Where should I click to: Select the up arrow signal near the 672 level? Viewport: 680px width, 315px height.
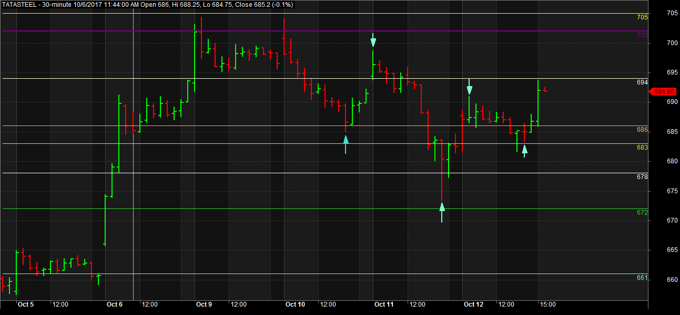(x=442, y=213)
